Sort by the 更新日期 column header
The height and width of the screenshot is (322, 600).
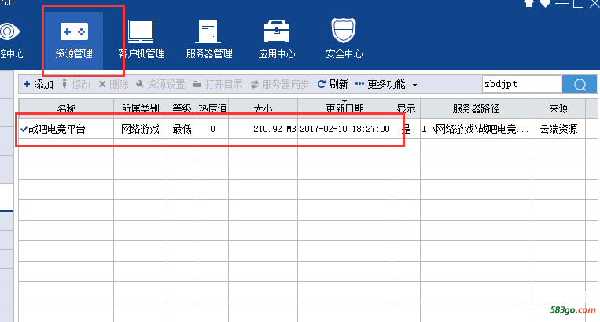point(344,108)
